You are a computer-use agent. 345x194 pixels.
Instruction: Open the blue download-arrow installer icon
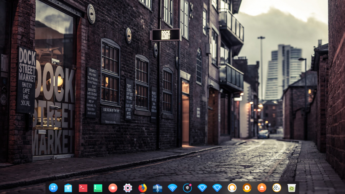(x=158, y=188)
